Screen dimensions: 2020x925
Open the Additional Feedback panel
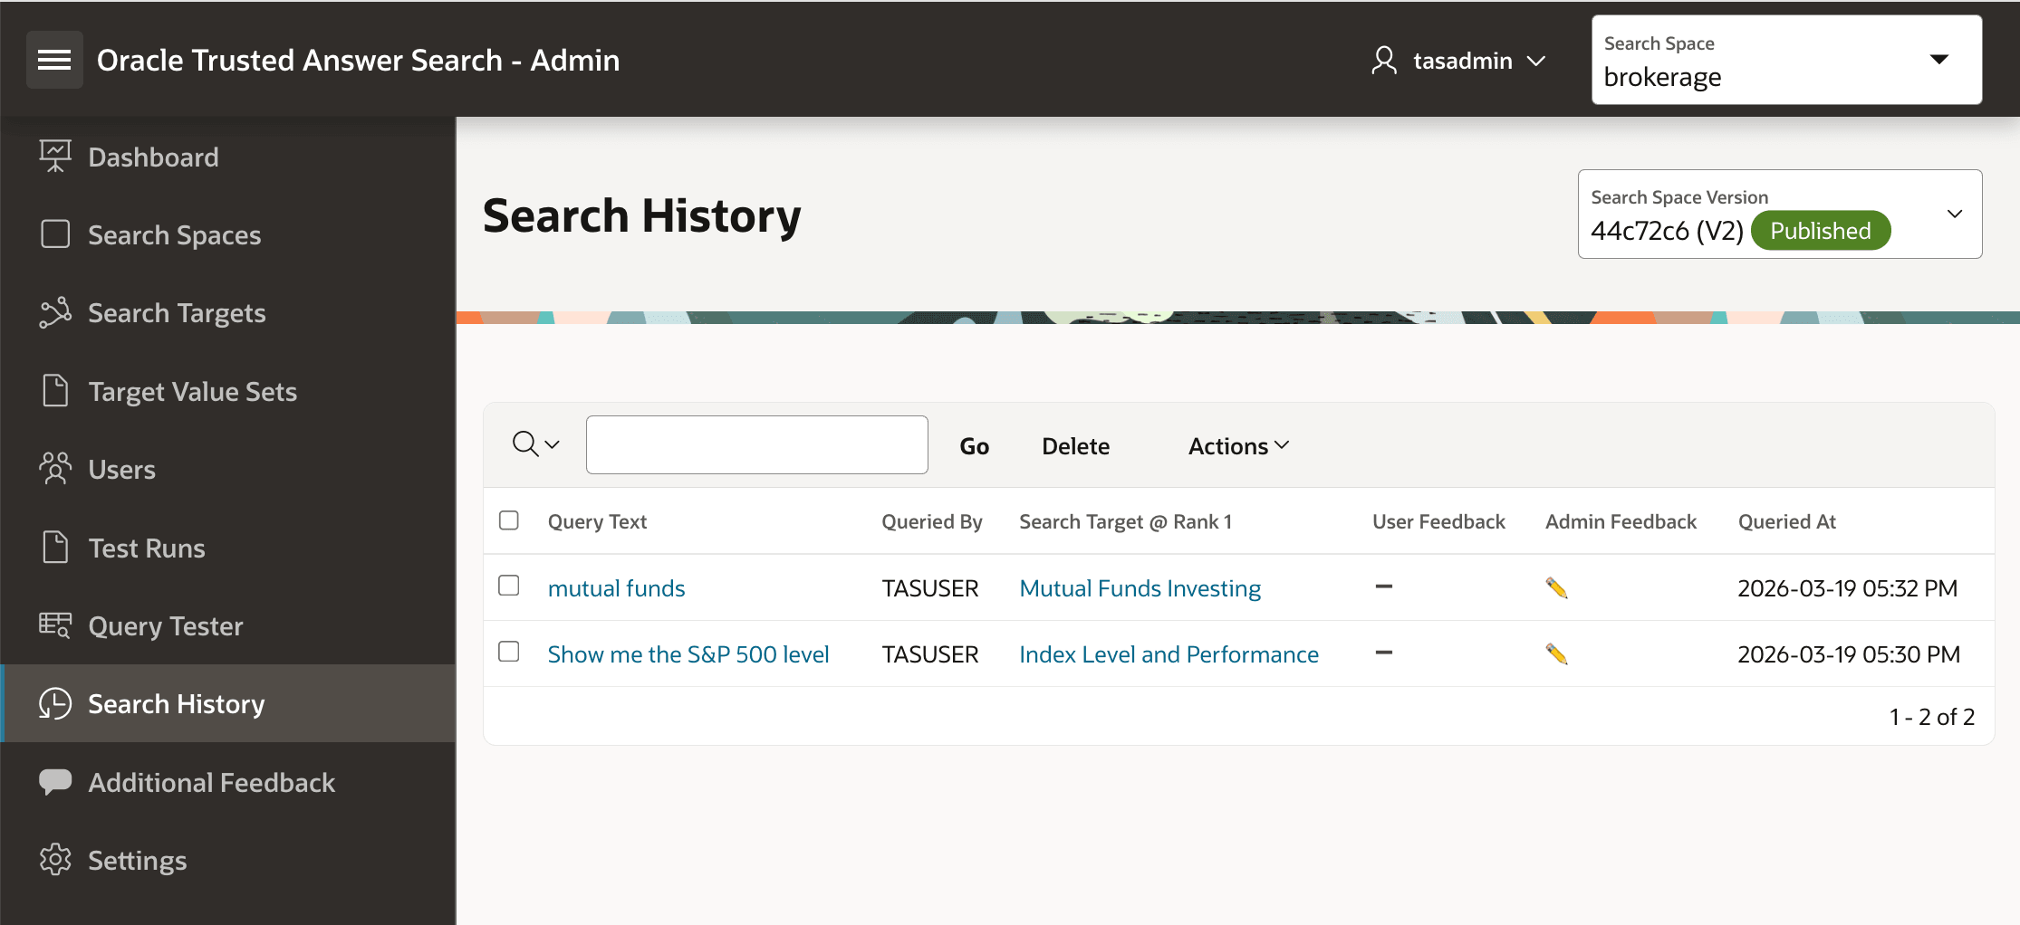(x=211, y=782)
